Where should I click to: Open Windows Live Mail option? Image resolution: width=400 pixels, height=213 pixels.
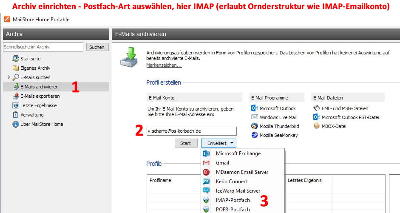tap(278, 117)
